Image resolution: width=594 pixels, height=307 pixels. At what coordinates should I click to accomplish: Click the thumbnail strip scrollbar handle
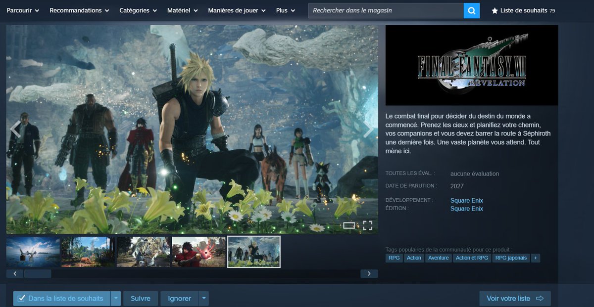[x=38, y=273]
